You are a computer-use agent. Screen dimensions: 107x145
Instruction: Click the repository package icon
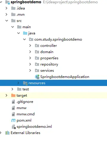tap(37, 64)
